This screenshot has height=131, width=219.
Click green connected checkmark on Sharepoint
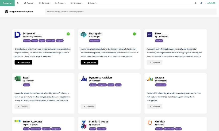point(134,34)
